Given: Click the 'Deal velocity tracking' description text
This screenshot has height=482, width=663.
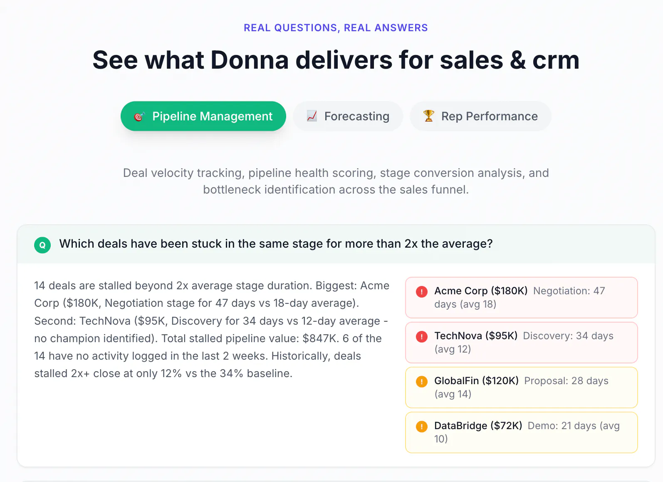Looking at the screenshot, I should point(336,181).
